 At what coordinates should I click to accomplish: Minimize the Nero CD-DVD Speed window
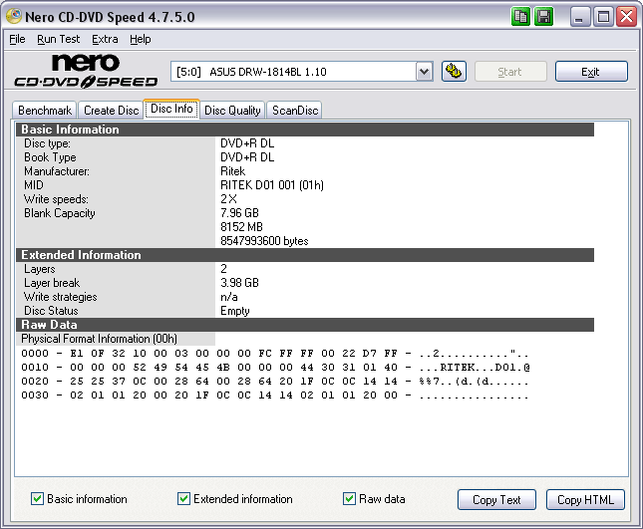(579, 17)
